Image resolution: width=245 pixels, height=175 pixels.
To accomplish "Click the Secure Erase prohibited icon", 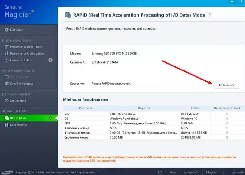I will click(7, 101).
